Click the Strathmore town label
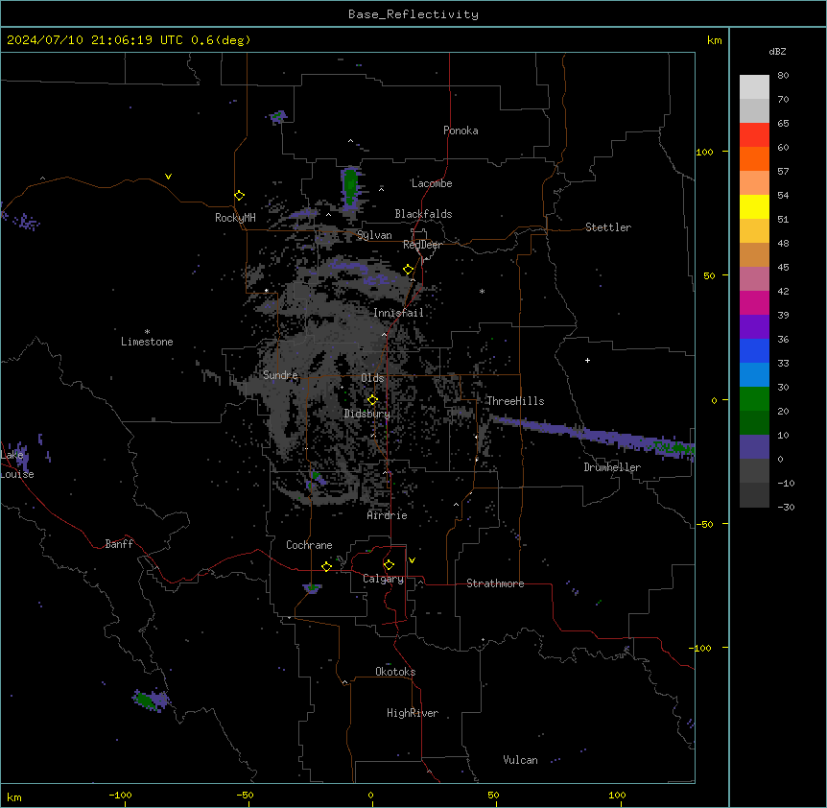Screen dimensions: 827x808 tap(495, 583)
